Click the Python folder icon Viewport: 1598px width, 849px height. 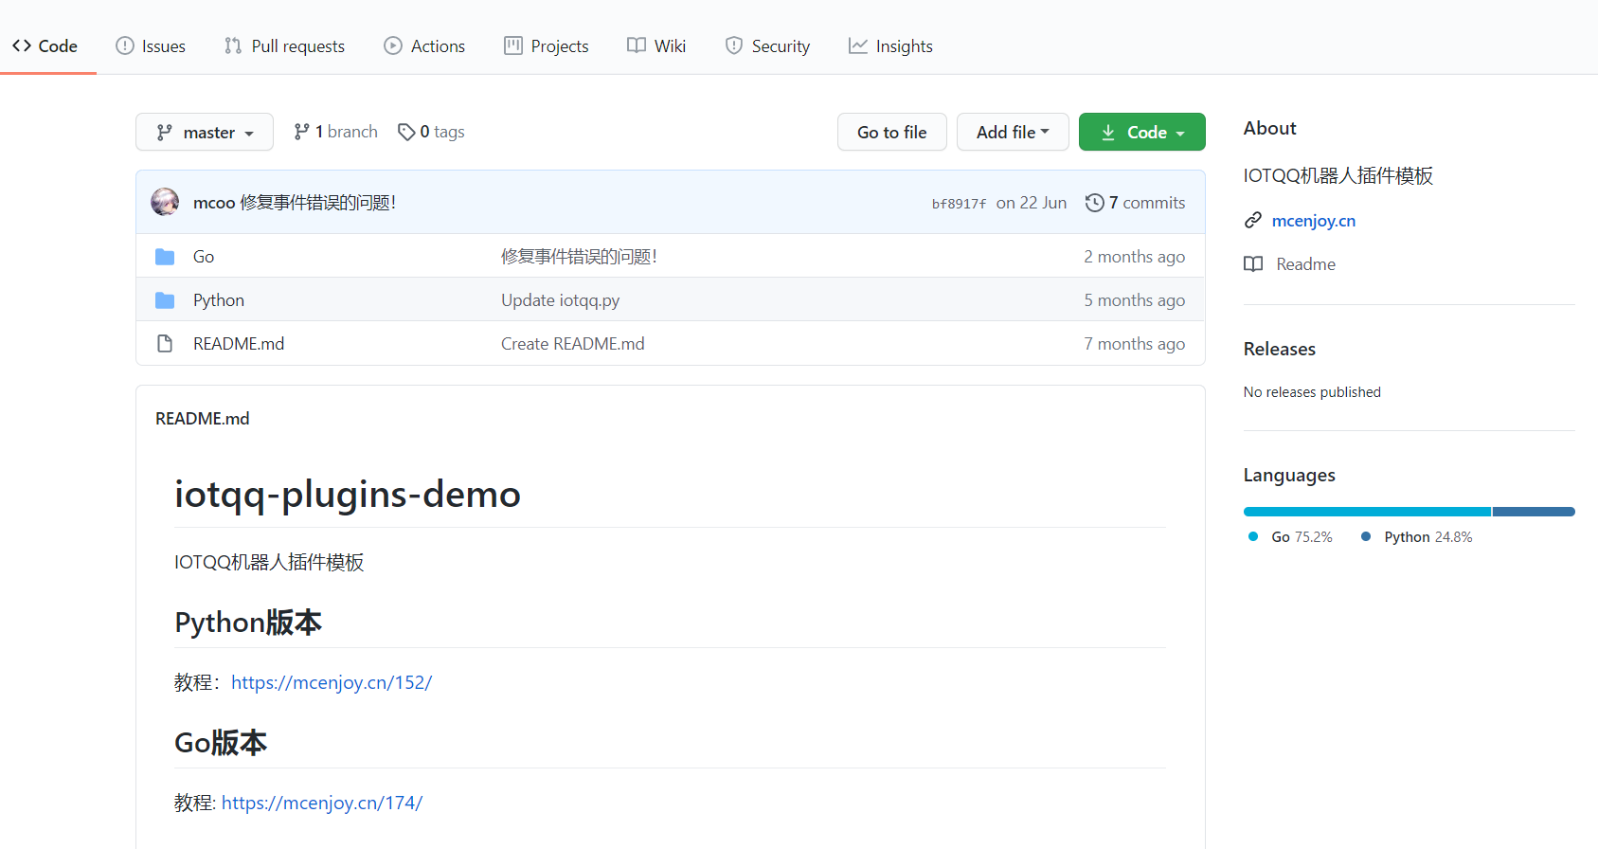coord(165,300)
